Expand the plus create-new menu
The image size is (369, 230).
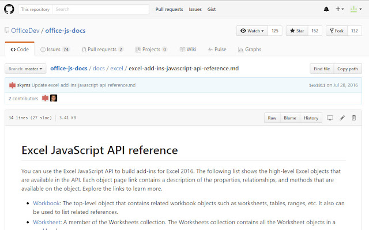click(340, 9)
